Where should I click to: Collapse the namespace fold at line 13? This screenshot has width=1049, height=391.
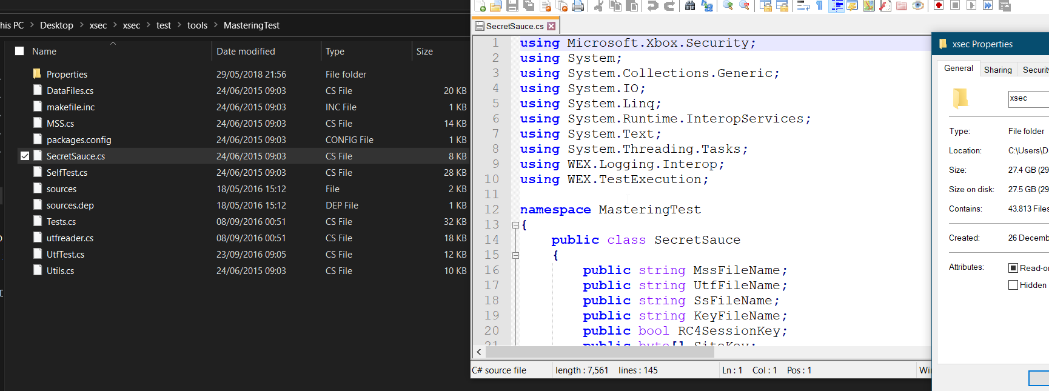coord(515,225)
